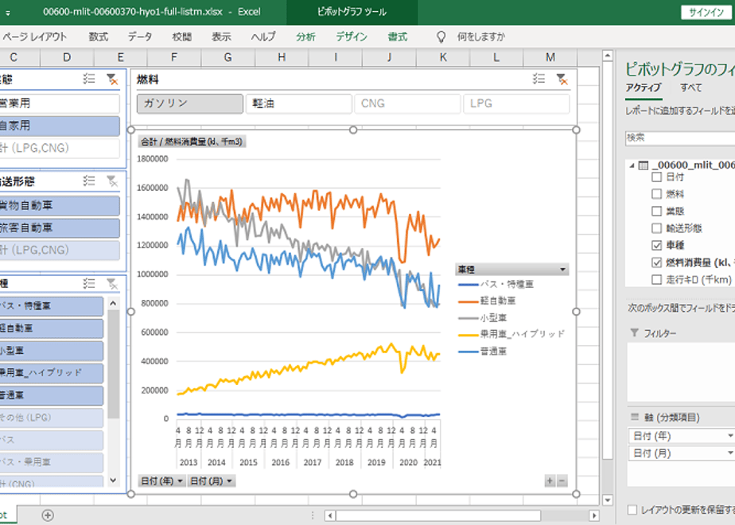
Task: Click 合計 / 燃料消費量 value field button
Action: [x=192, y=142]
